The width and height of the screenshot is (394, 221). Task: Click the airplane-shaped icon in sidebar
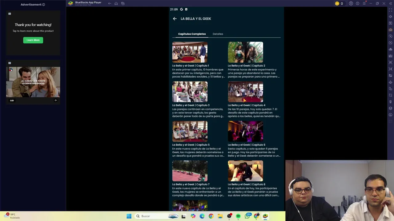pyautogui.click(x=391, y=82)
